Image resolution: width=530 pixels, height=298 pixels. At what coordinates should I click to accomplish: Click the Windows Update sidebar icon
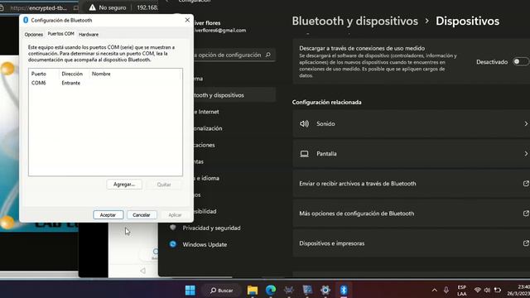(x=173, y=244)
